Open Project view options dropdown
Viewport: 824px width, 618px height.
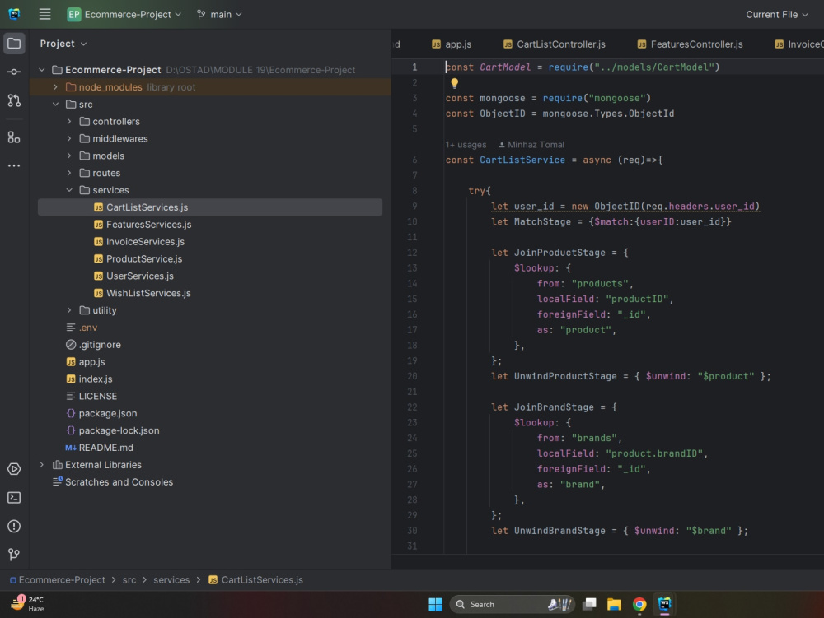63,44
